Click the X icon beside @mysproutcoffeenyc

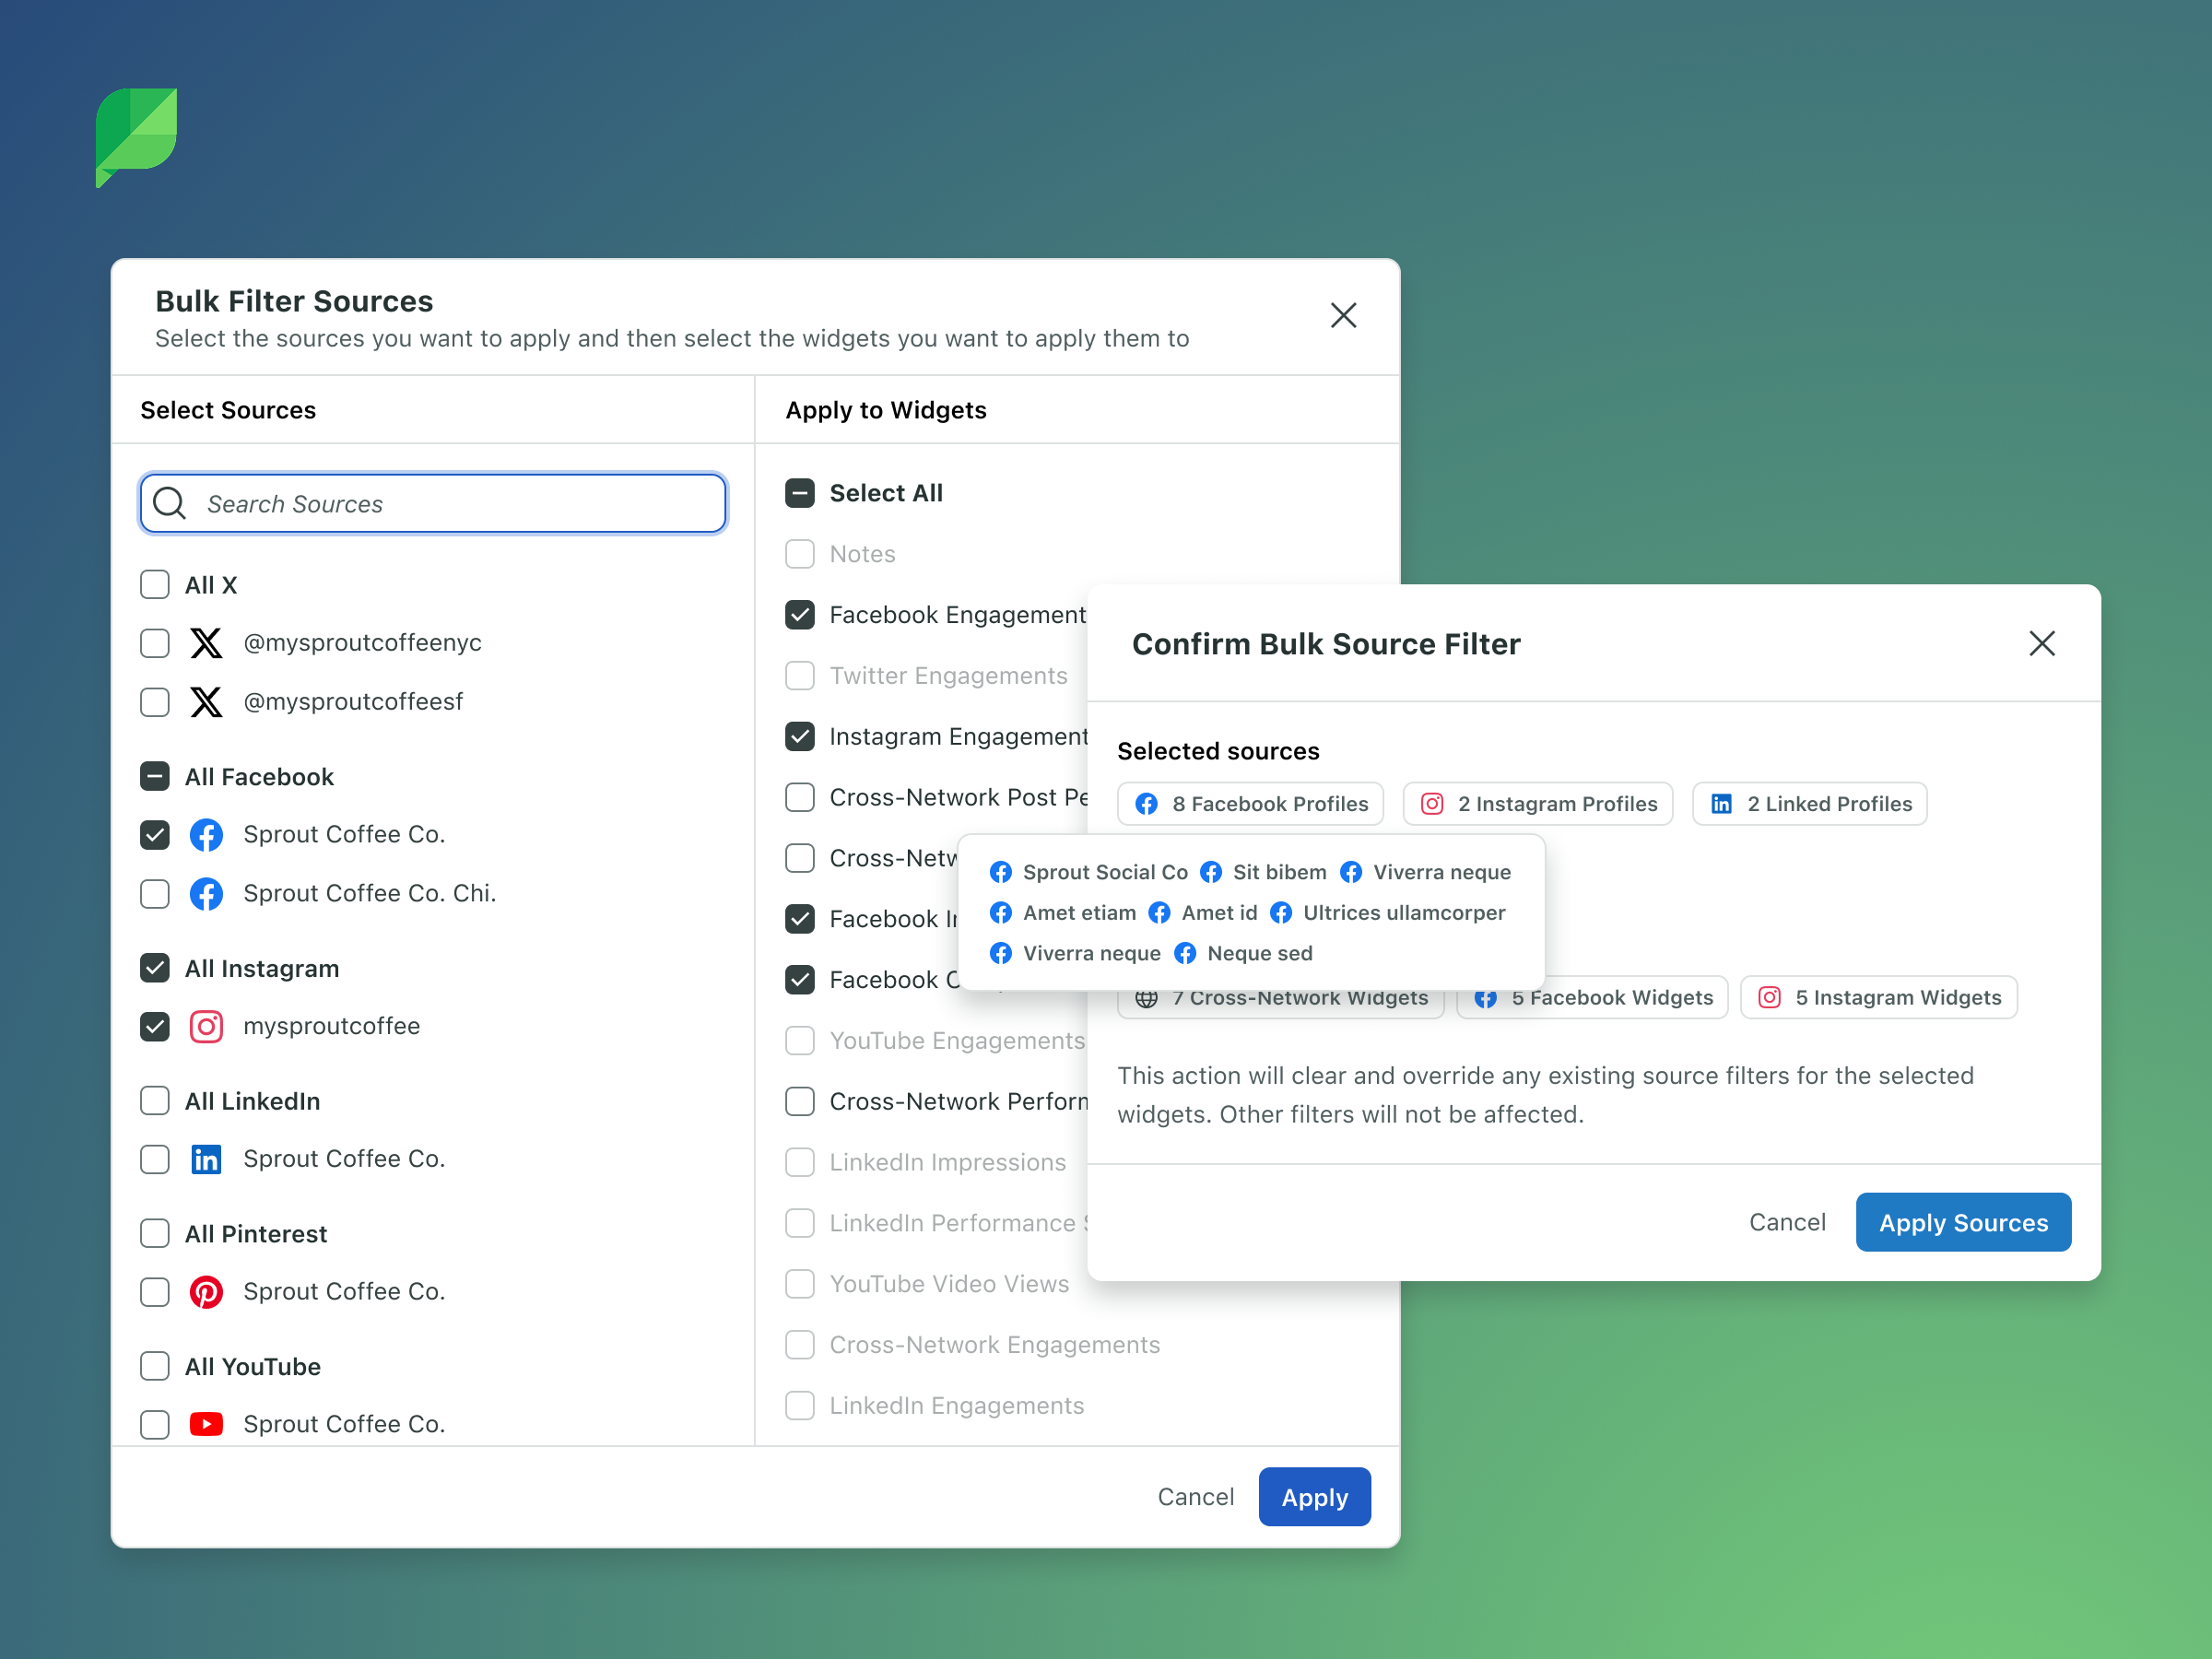click(206, 643)
